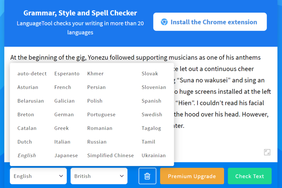Click the heading 'Grammar, Style and Spell Checker'
282x188 pixels.
click(x=80, y=13)
